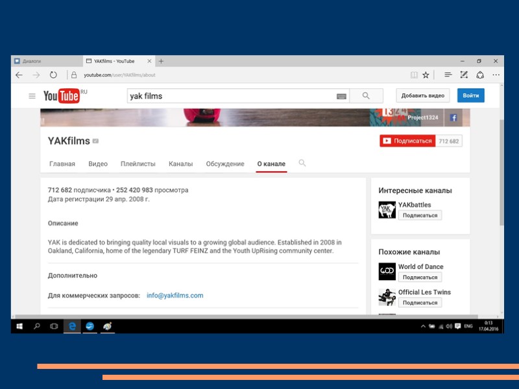Image resolution: width=519 pixels, height=389 pixels.
Task: Click the YAKbattles channel thumbnail
Action: [x=387, y=210]
